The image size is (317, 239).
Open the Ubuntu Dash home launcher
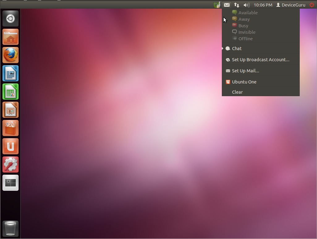[11, 19]
